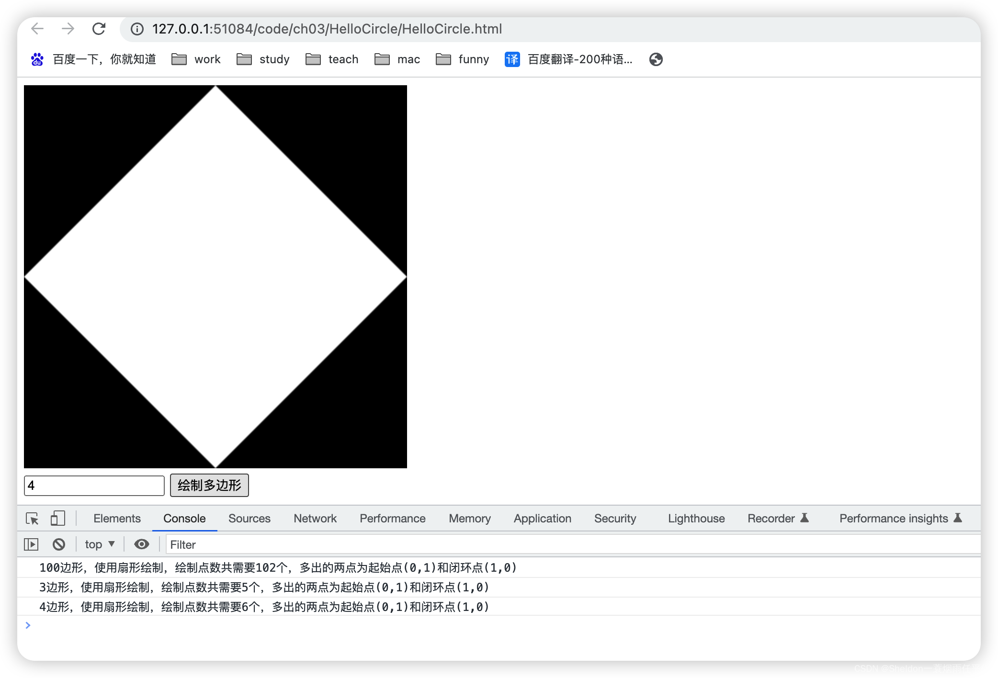Clear the console with the ban icon
This screenshot has width=998, height=678.
[x=59, y=544]
